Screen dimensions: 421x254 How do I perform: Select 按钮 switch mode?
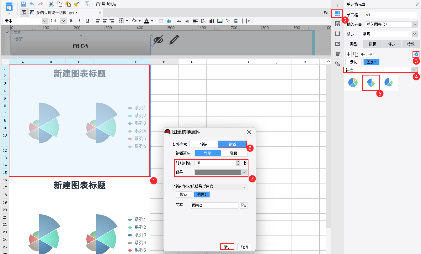click(204, 144)
